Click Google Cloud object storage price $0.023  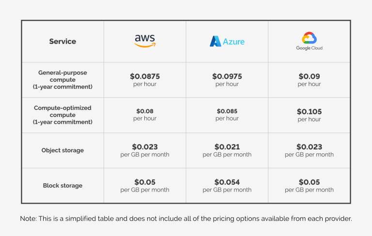[309, 147]
